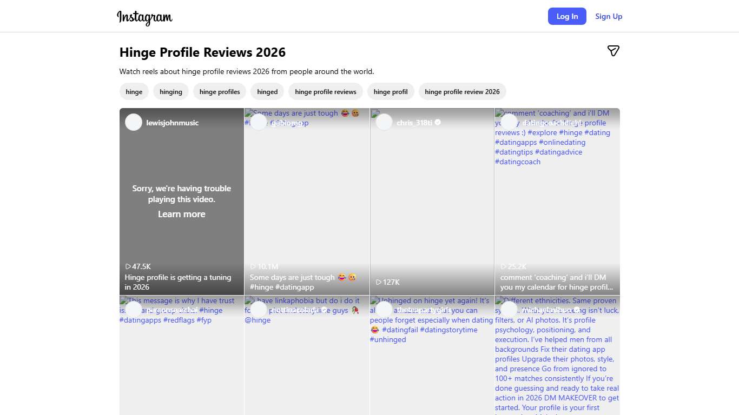739x415 pixels.
Task: Click Learn more on the broken video
Action: point(181,214)
